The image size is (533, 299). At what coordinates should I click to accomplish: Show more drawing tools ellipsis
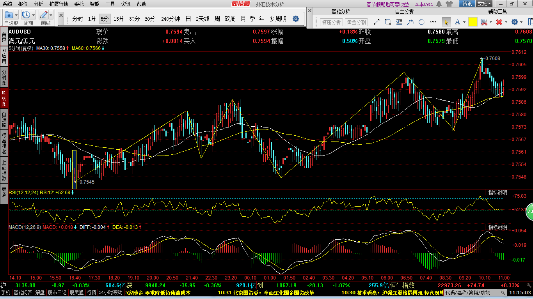point(433,22)
